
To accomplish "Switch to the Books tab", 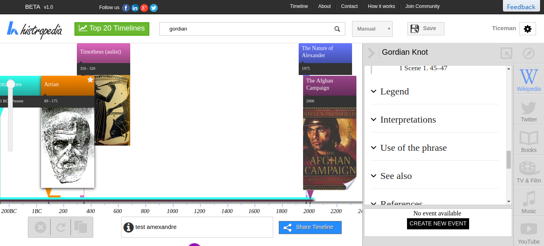I will 528,140.
